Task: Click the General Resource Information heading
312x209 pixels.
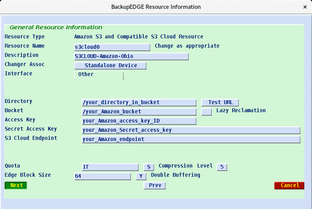Action: click(x=56, y=27)
